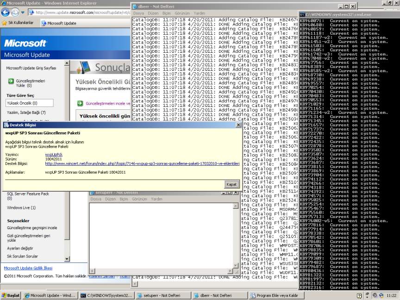
Task: Click green arrow beside Güncelleştirmeleri Yükle
Action: click(11, 81)
